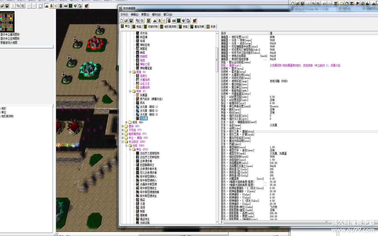This screenshot has width=378, height=236.
Task: Select 大魔法师 in the unit tree
Action: click(145, 80)
